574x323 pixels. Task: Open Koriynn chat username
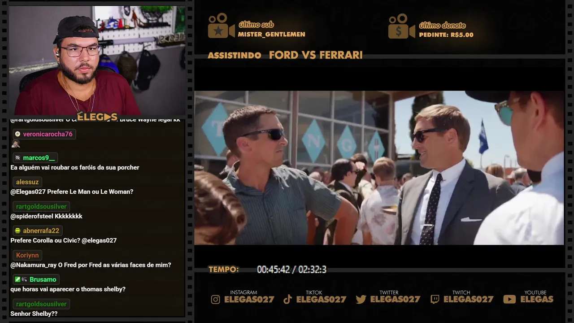coord(27,255)
